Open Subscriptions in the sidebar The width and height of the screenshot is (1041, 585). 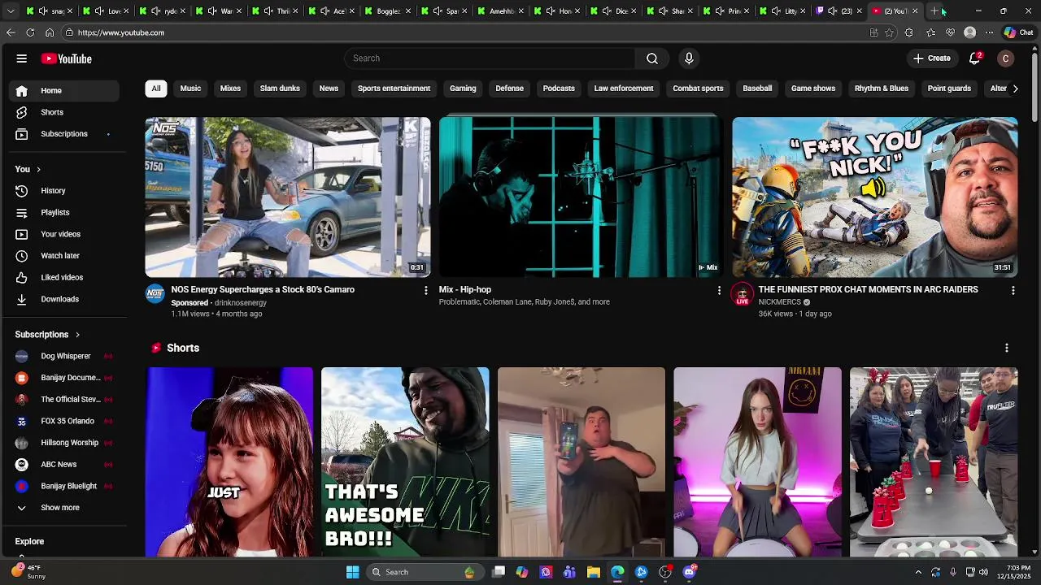click(65, 134)
